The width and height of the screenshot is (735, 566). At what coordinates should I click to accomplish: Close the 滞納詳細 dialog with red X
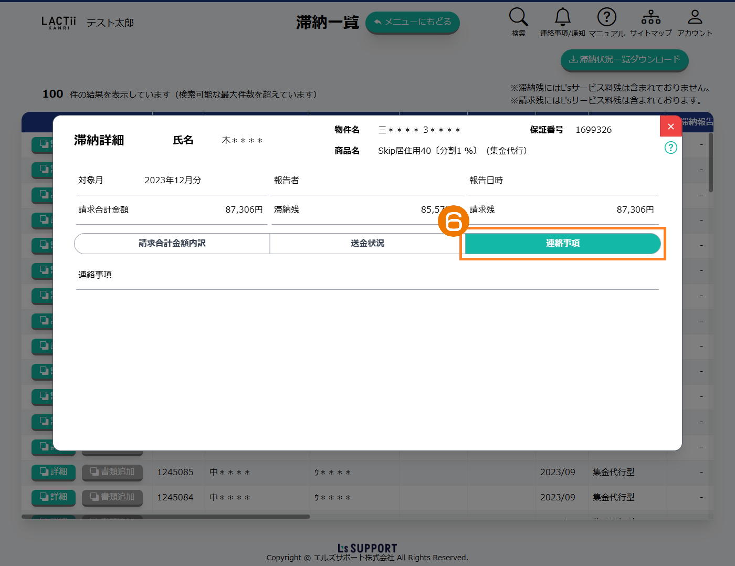(x=670, y=127)
